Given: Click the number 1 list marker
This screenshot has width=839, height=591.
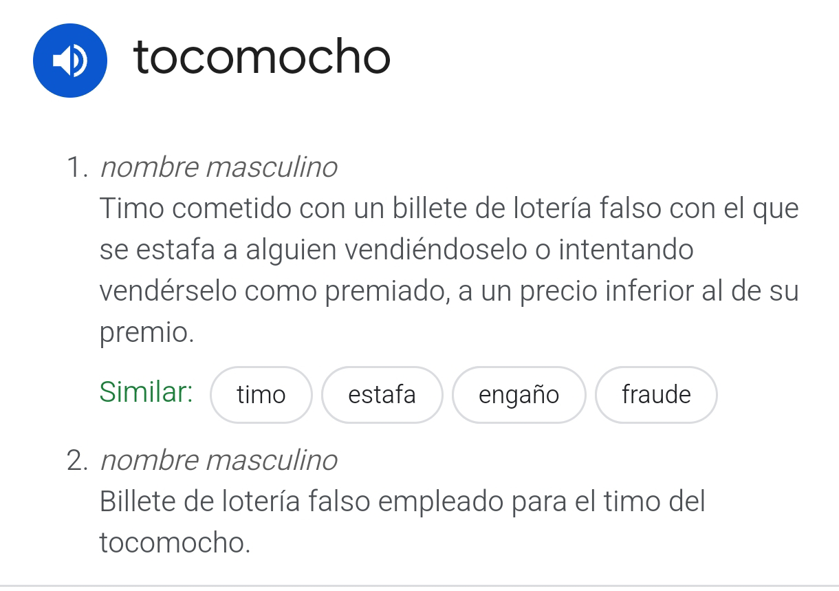Looking at the screenshot, I should (77, 168).
